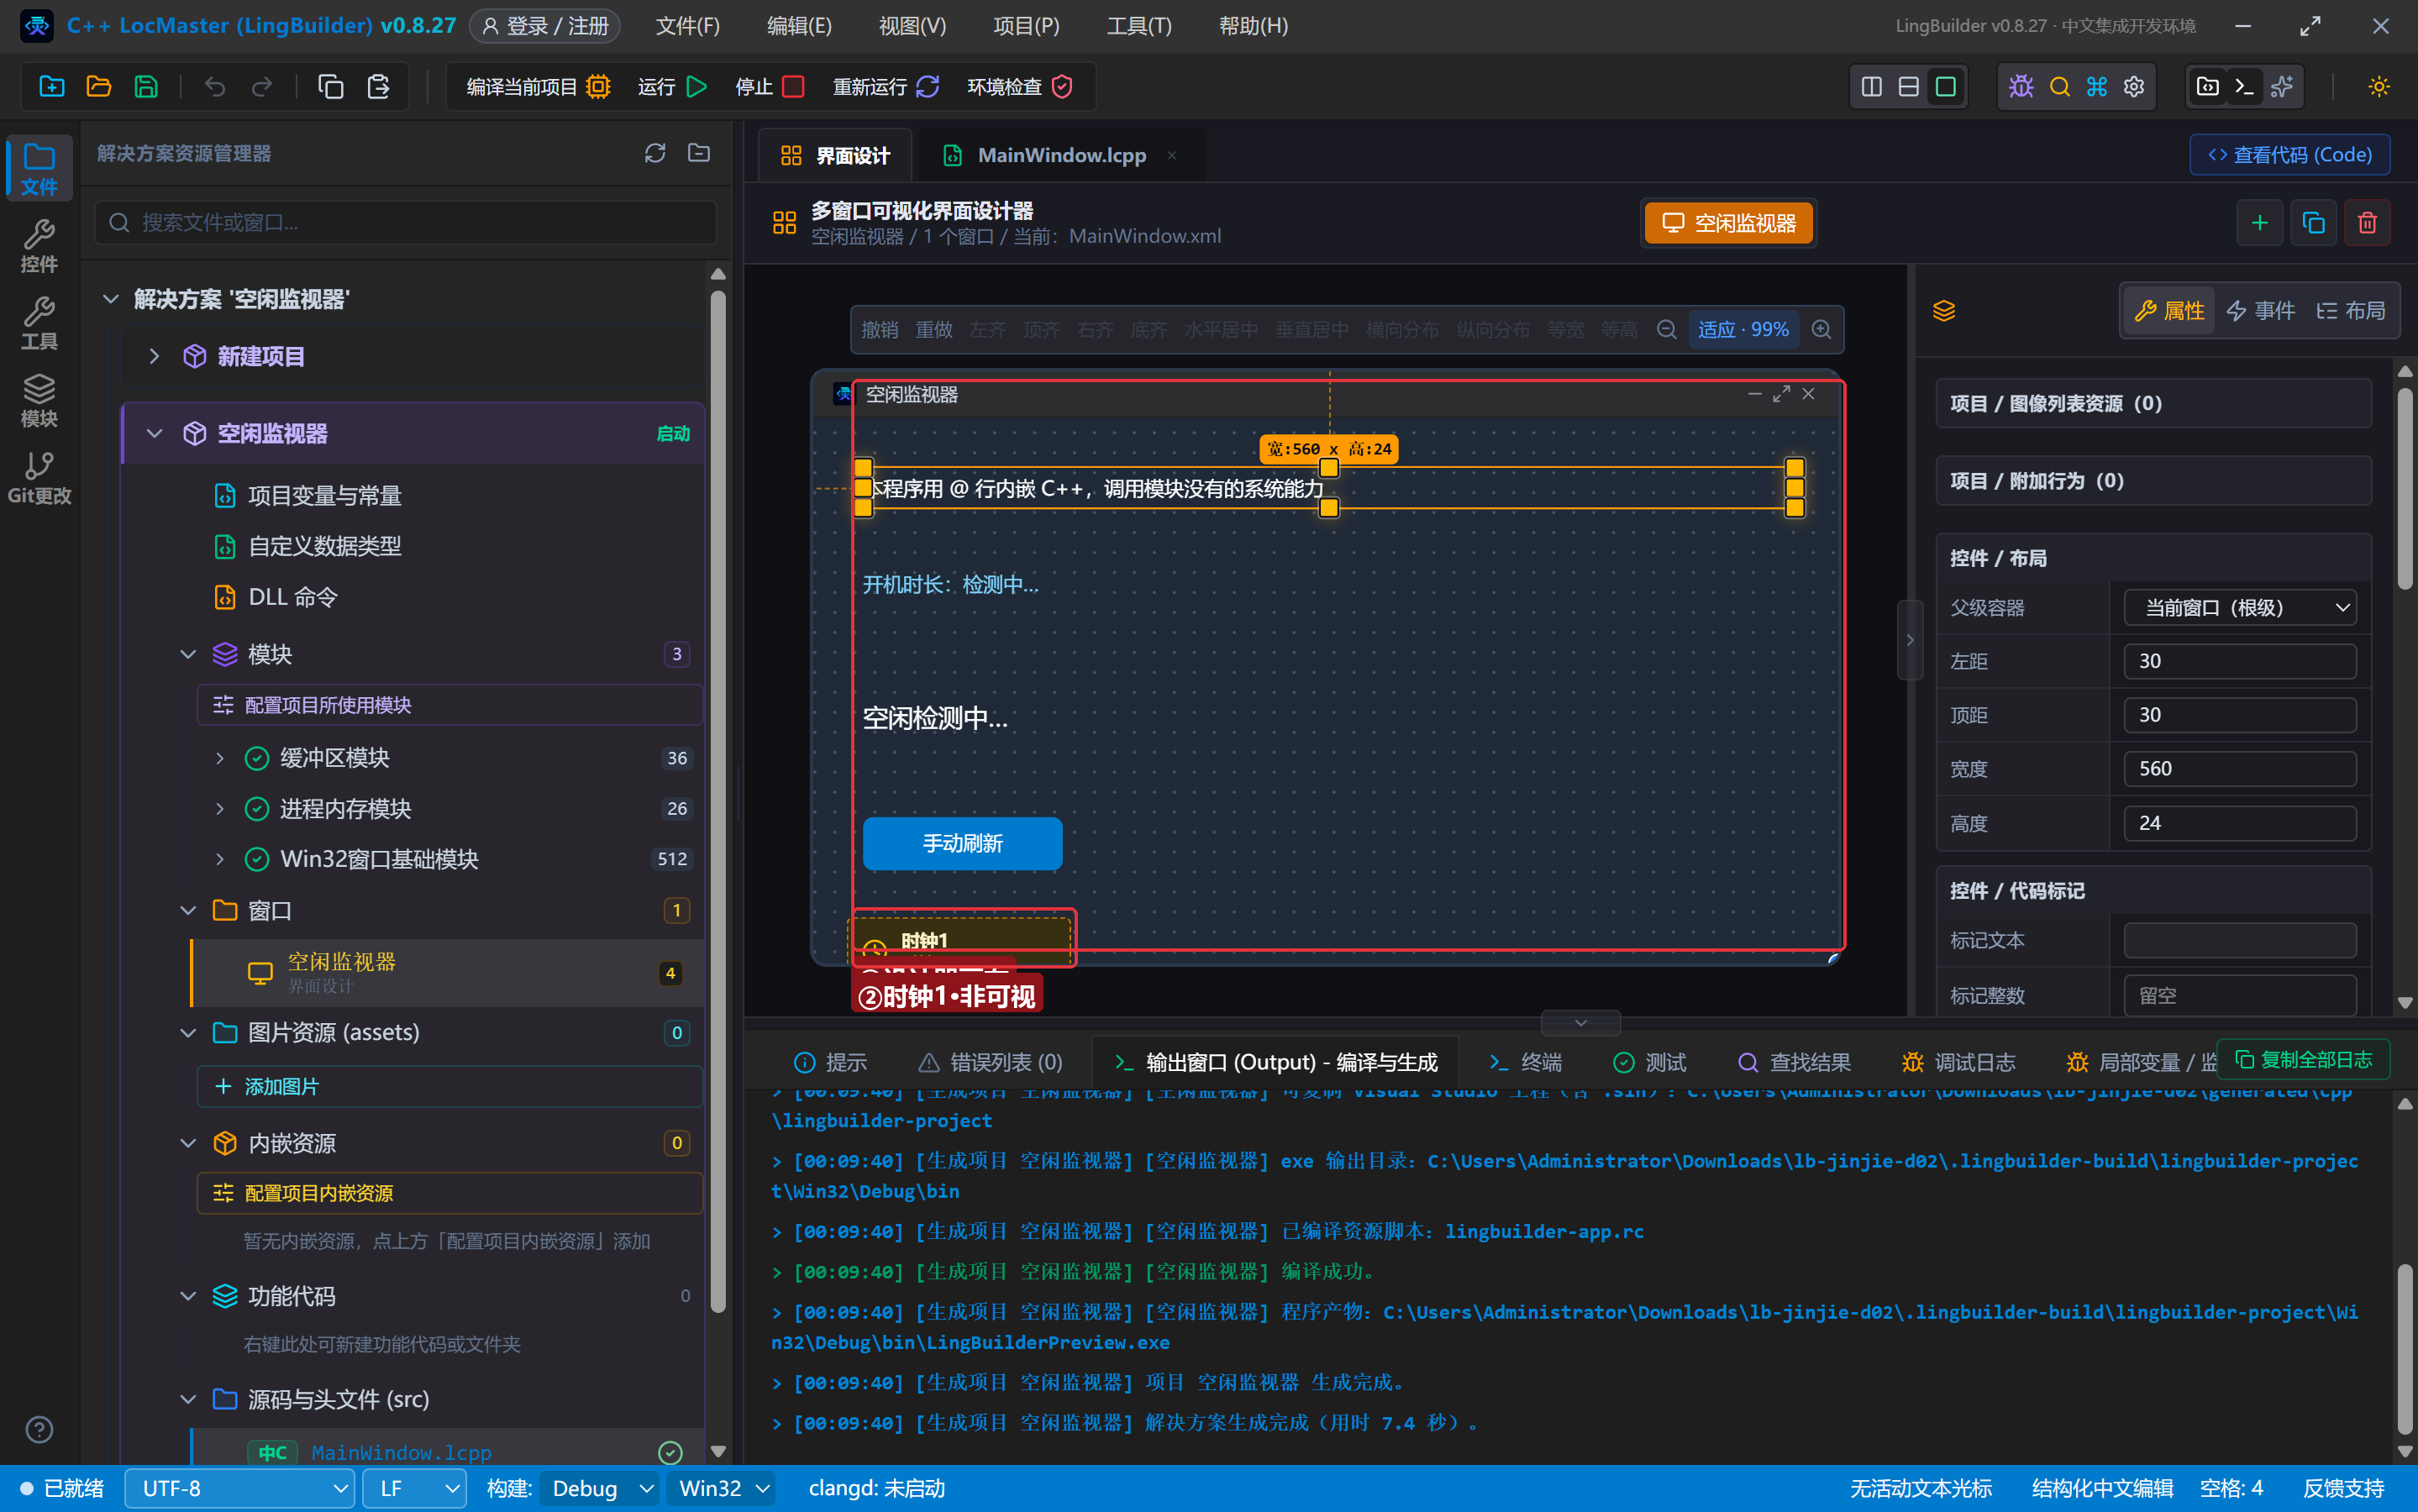Zoom in the design canvas
Image resolution: width=2418 pixels, height=1512 pixels.
pyautogui.click(x=1821, y=330)
